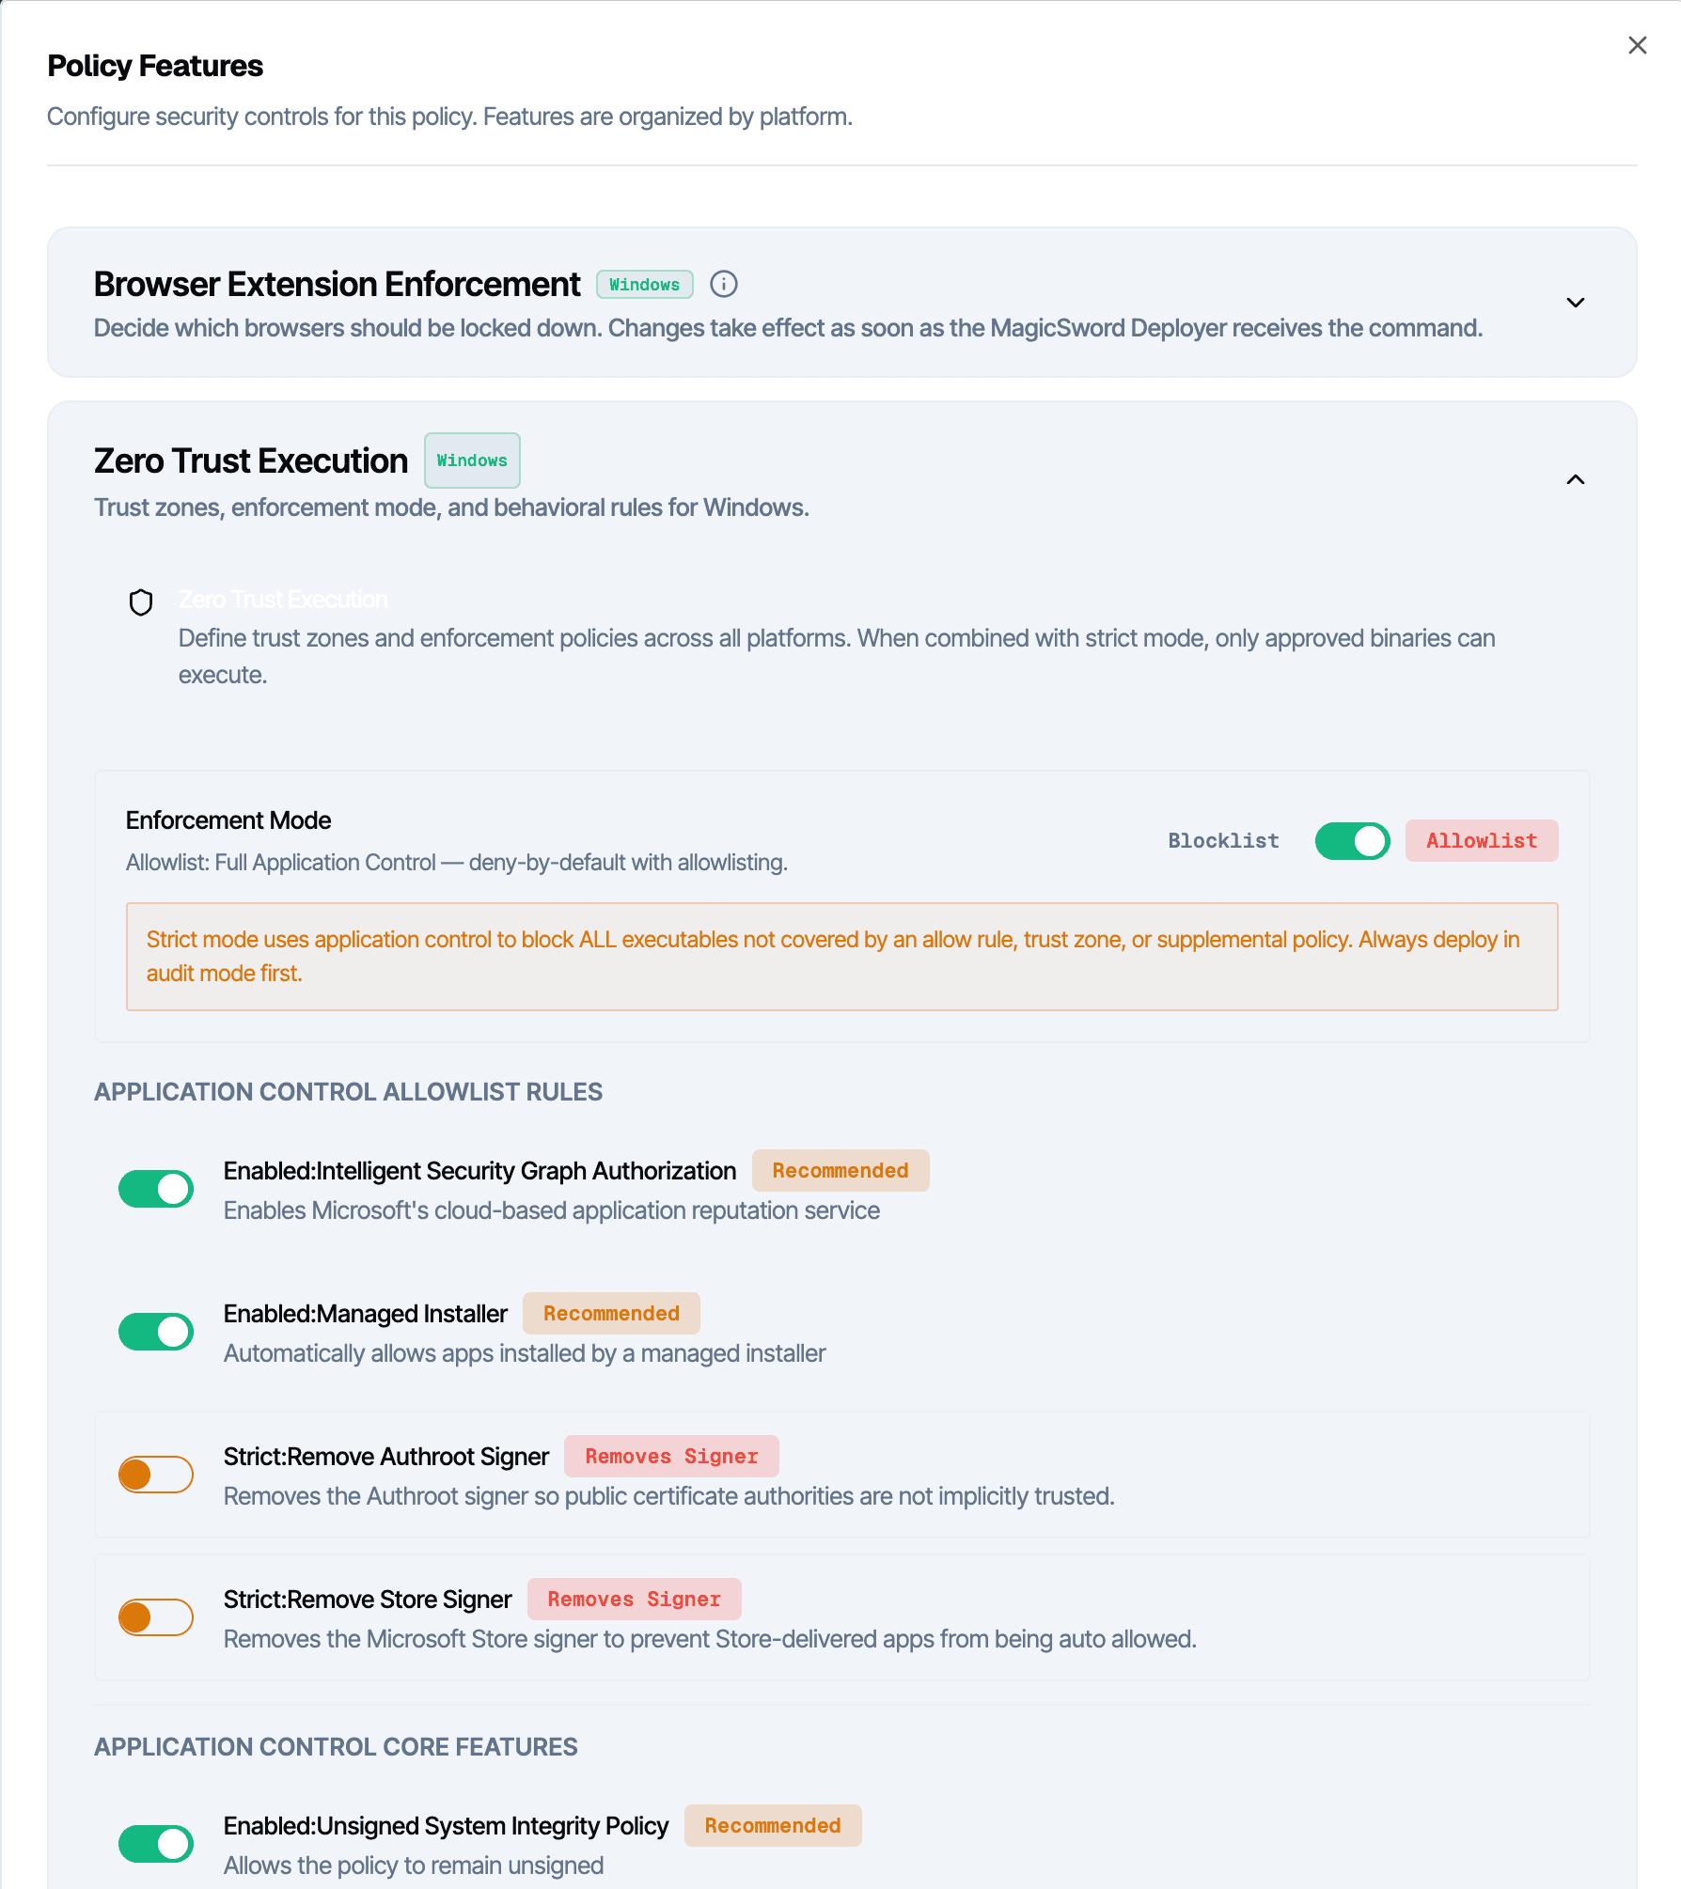The height and width of the screenshot is (1889, 1681).
Task: Enable Strict:Remove Store Signer
Action: point(156,1616)
